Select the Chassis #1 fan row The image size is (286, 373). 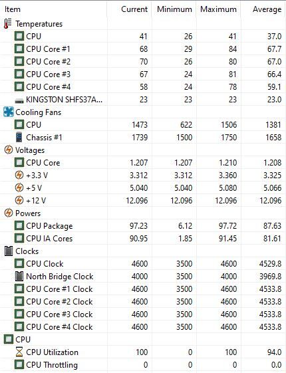143,137
